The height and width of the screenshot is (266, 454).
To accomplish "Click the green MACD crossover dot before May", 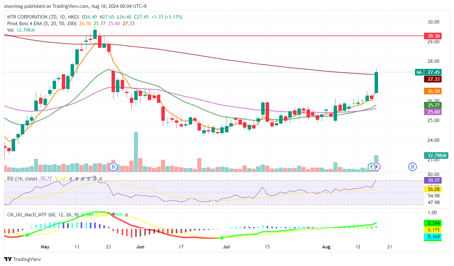I will tap(27, 235).
